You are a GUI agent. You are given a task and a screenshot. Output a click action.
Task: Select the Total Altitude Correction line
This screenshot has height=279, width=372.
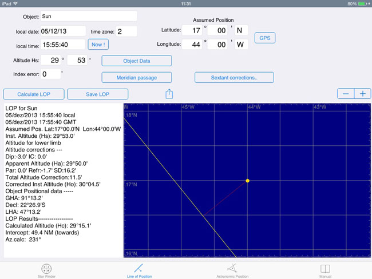pyautogui.click(x=43, y=177)
